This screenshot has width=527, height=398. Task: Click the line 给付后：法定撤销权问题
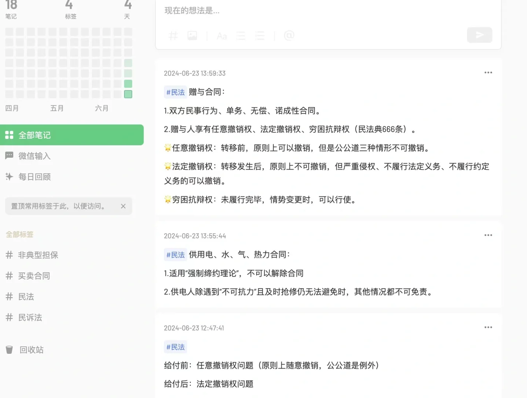(x=209, y=384)
